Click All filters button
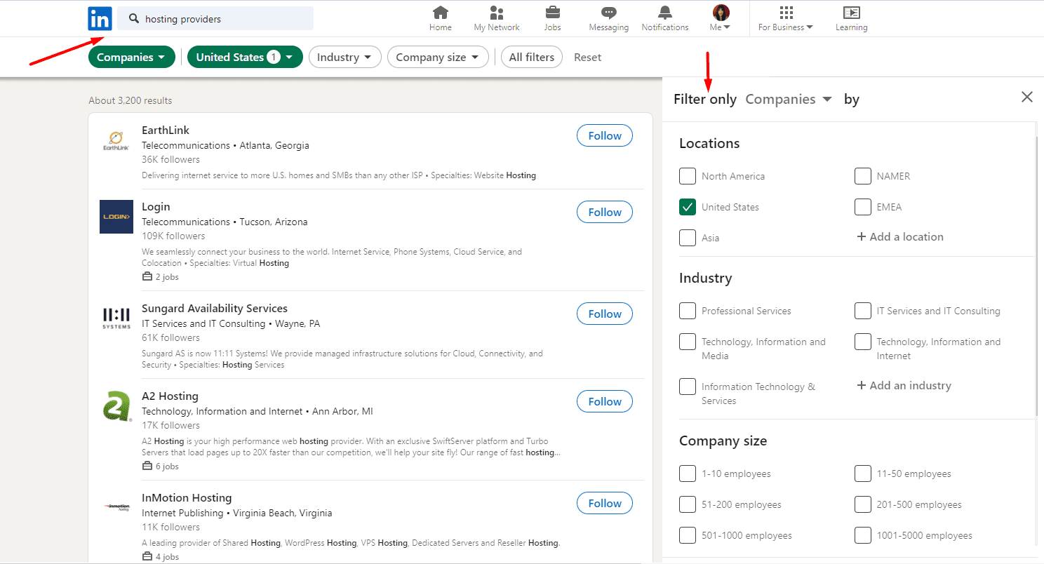The height and width of the screenshot is (564, 1044). pyautogui.click(x=532, y=58)
